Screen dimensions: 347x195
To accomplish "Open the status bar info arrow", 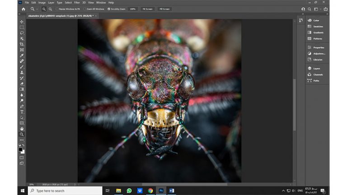I will (75, 184).
